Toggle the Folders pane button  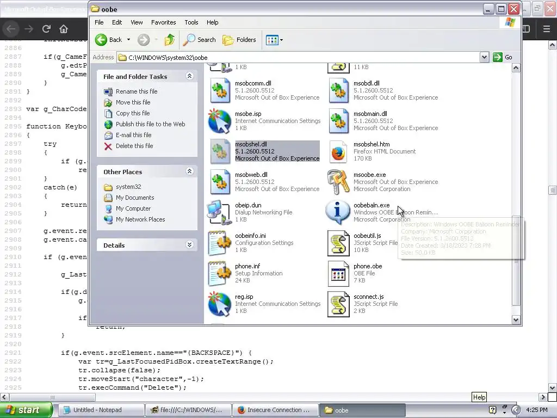click(239, 40)
